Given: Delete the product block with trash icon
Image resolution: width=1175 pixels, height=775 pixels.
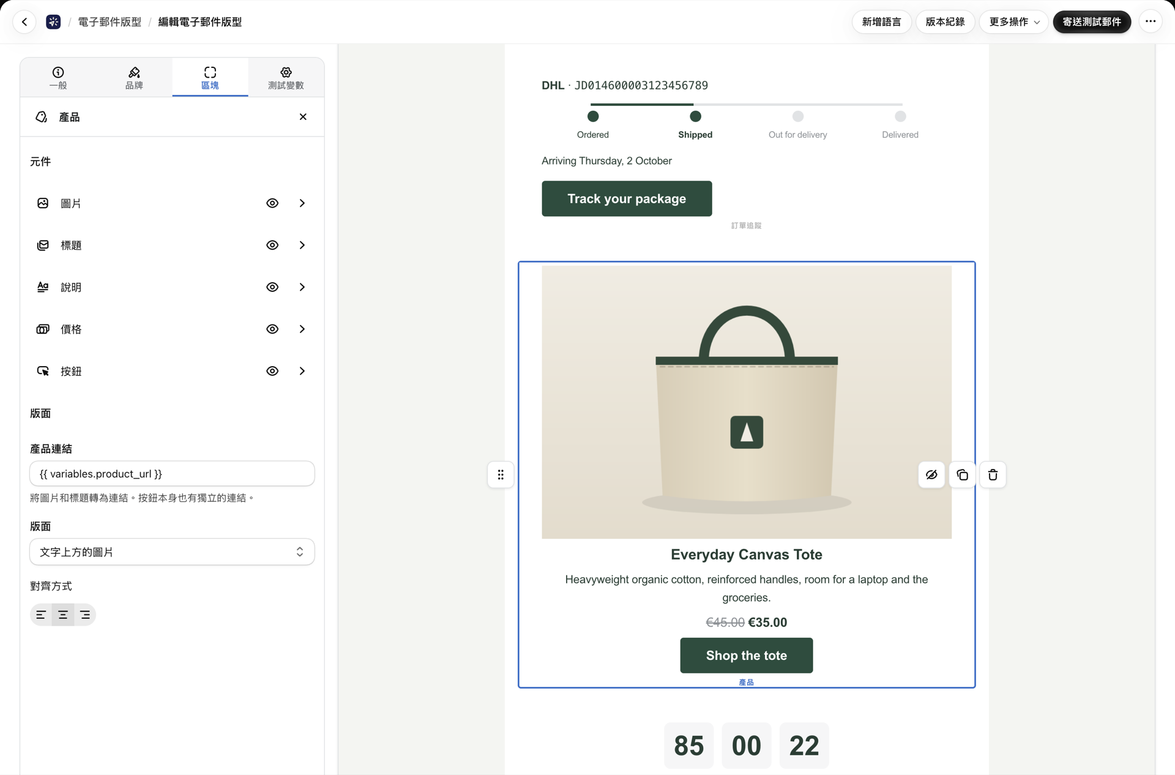Looking at the screenshot, I should (993, 475).
